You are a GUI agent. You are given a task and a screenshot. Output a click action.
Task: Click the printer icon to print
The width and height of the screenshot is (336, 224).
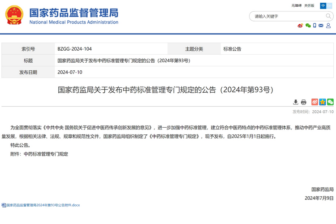point(303,102)
